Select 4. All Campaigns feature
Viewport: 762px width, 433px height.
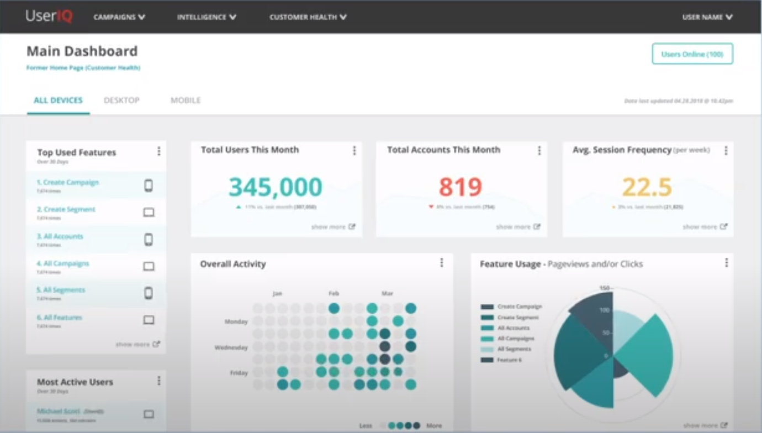click(x=63, y=263)
